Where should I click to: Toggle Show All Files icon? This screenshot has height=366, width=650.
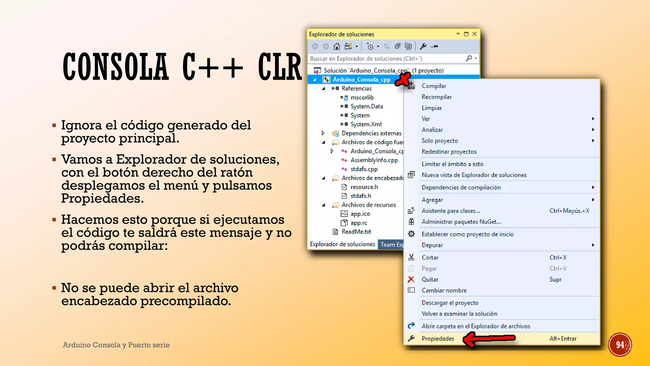(408, 46)
